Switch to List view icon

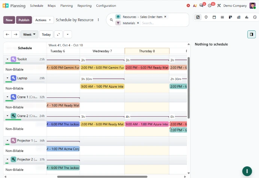click(x=222, y=17)
